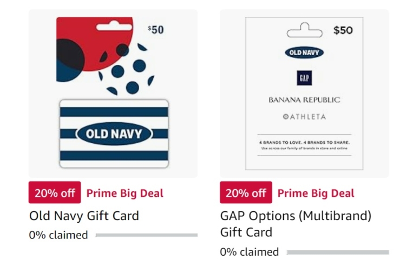Open GAP Options (Multibrand) Gift Card title
Viewport: 406px width, 273px height.
point(296,224)
